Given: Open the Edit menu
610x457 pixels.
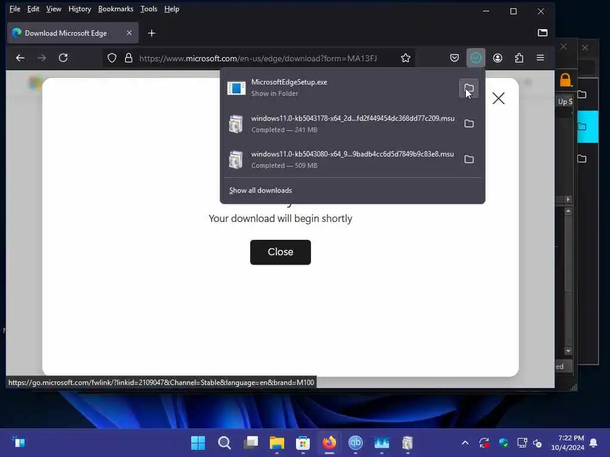Looking at the screenshot, I should point(33,8).
